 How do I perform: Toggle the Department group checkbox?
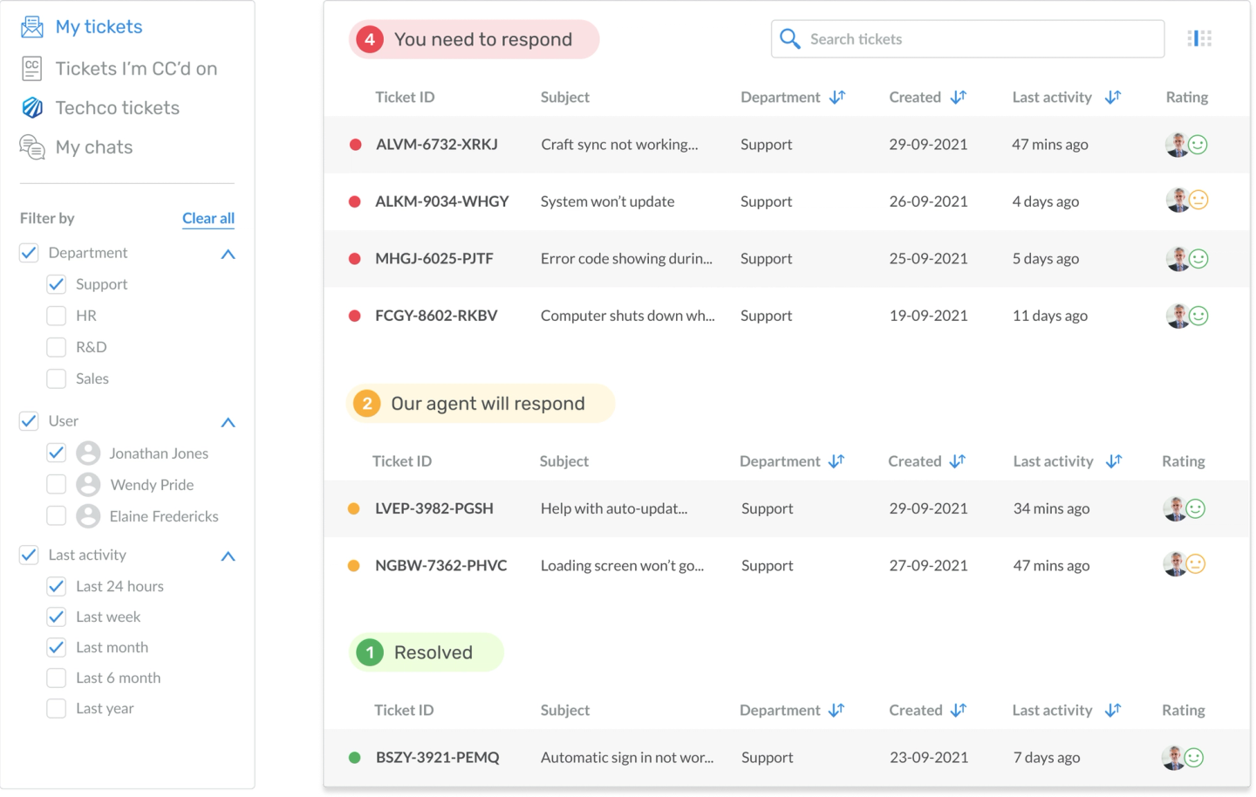[x=29, y=253]
